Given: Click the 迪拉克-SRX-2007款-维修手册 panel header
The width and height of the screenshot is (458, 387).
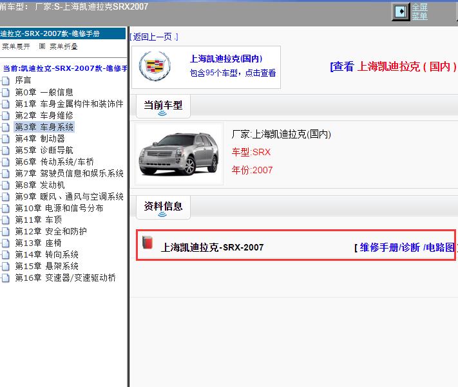Looking at the screenshot, I should pos(62,33).
